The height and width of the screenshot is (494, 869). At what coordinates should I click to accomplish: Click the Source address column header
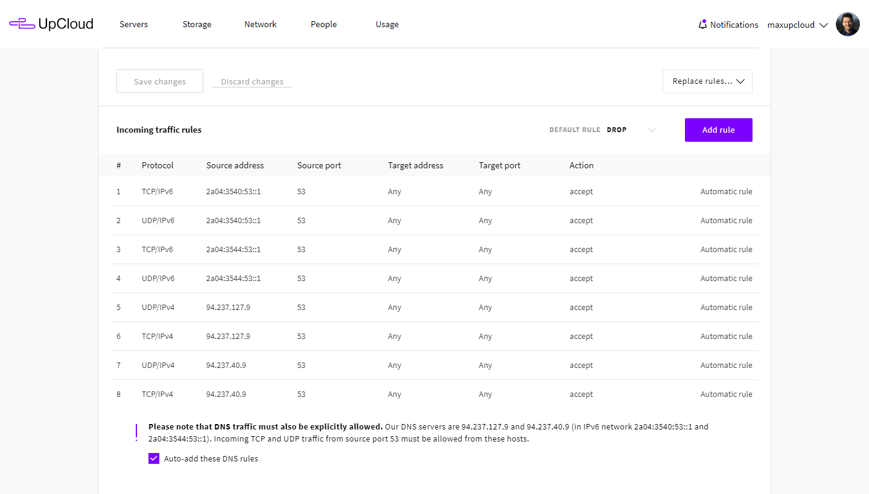(235, 165)
